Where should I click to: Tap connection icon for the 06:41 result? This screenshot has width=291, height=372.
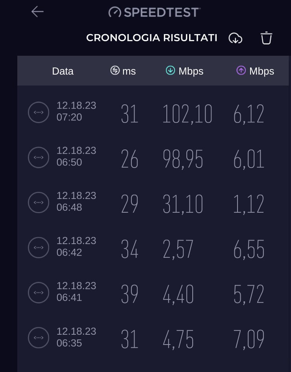coord(39,293)
